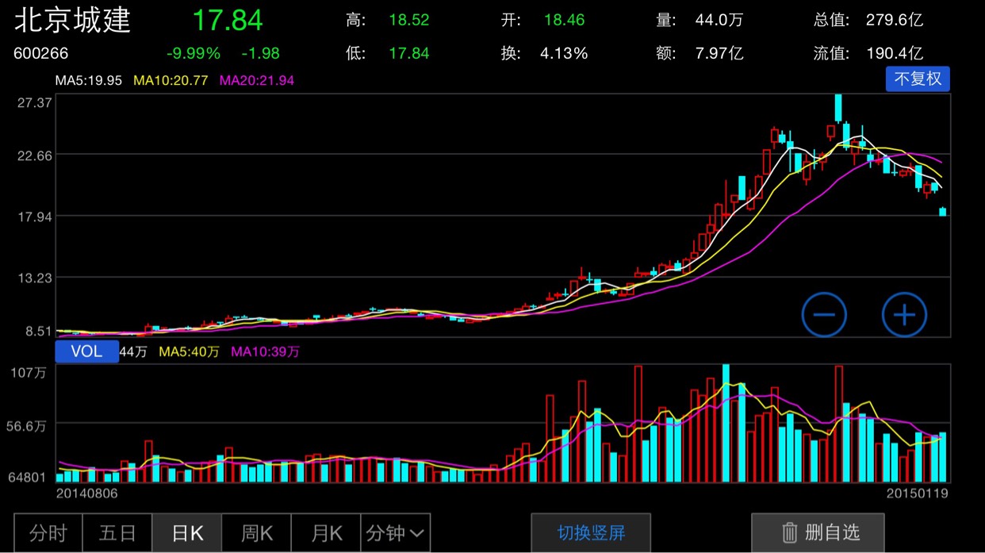Viewport: 985px width, 553px height.
Task: Click the volume MA10:39万 label
Action: 265,351
